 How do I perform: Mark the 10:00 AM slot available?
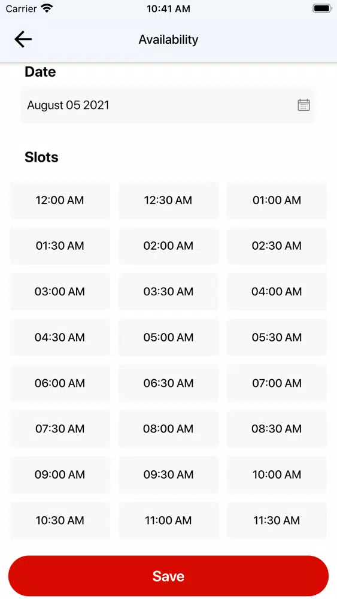point(277,474)
